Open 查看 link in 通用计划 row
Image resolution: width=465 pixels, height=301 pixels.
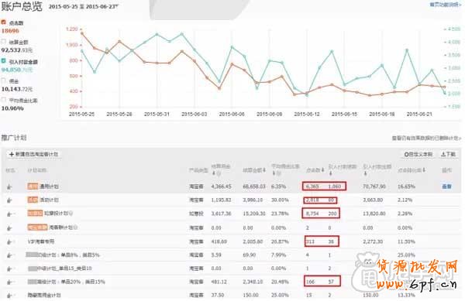[x=446, y=186]
